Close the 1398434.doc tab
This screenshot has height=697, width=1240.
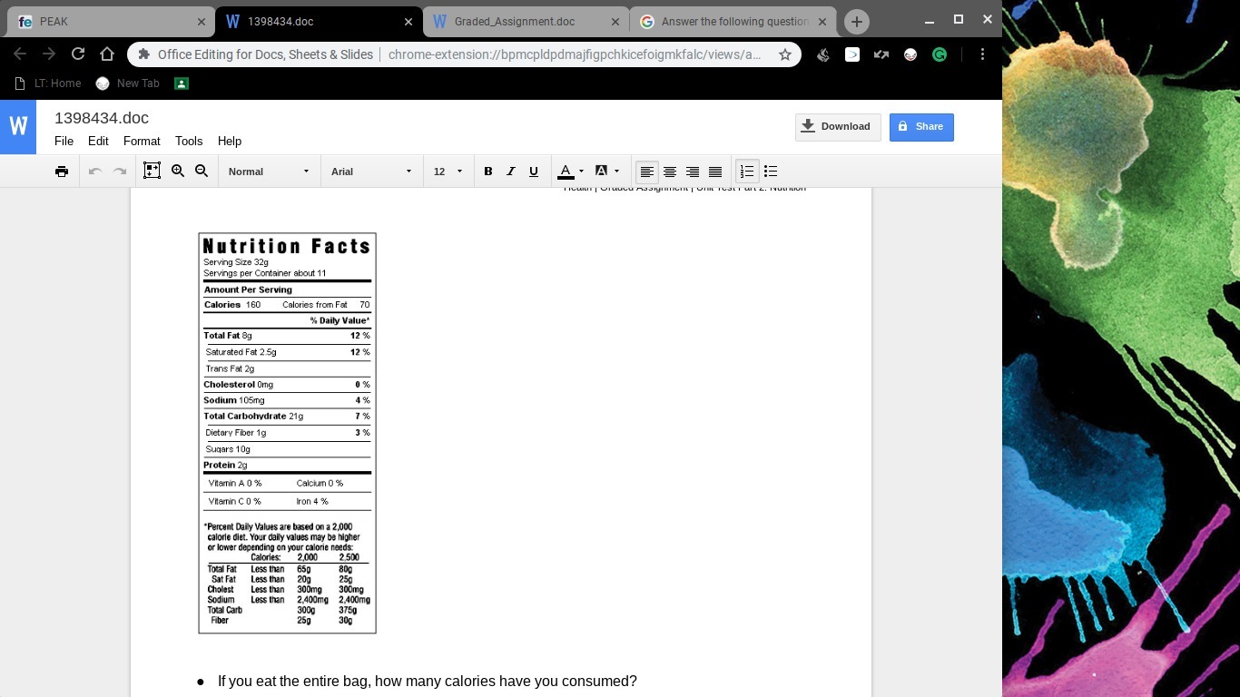click(408, 22)
